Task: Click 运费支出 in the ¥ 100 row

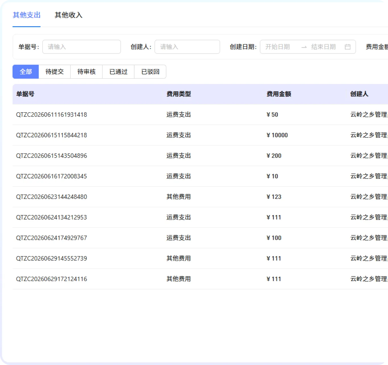Action: [179, 238]
